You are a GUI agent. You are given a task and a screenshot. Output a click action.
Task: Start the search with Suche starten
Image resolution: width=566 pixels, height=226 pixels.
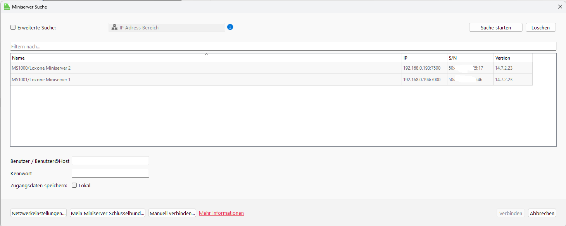[495, 27]
